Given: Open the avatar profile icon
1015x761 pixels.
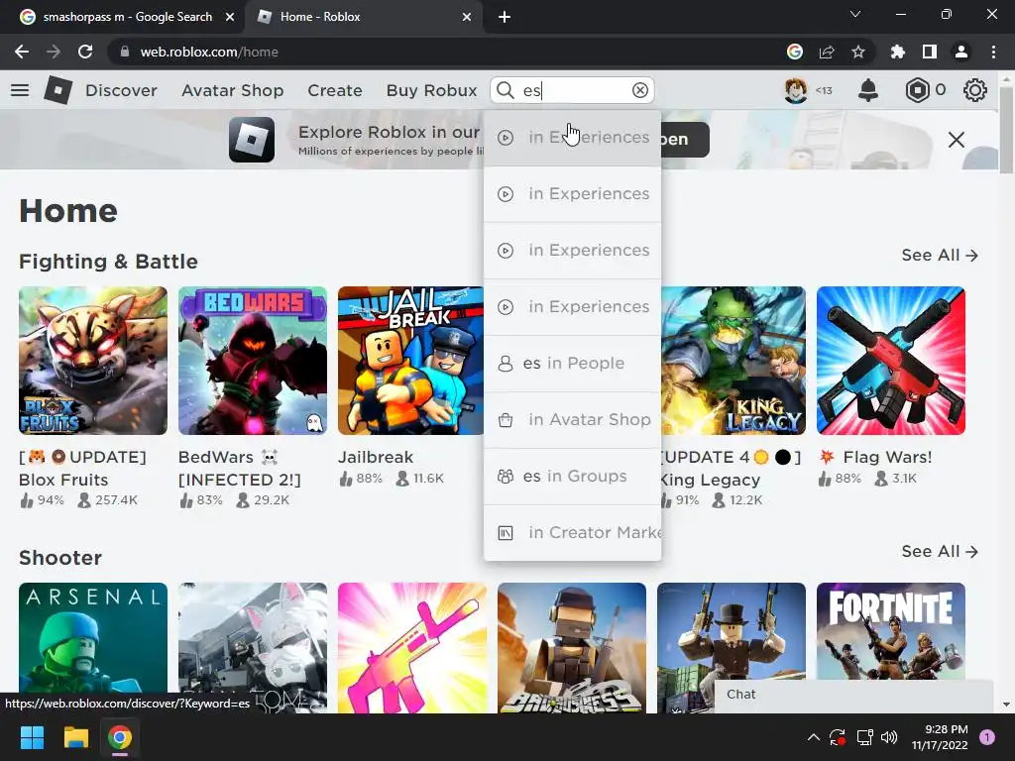Looking at the screenshot, I should [796, 90].
